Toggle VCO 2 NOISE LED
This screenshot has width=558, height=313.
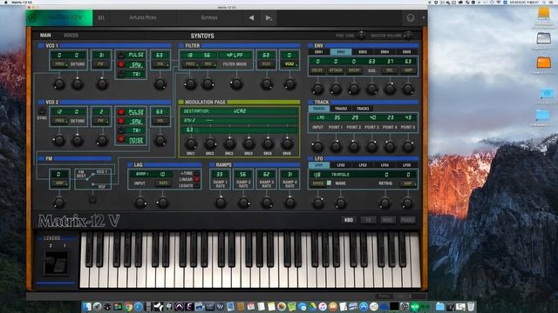121,139
